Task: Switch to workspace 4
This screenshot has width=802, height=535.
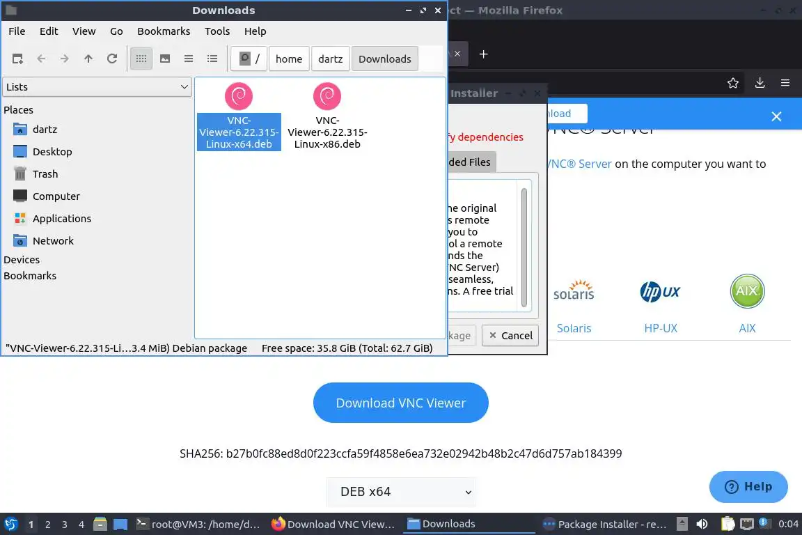Action: tap(81, 525)
